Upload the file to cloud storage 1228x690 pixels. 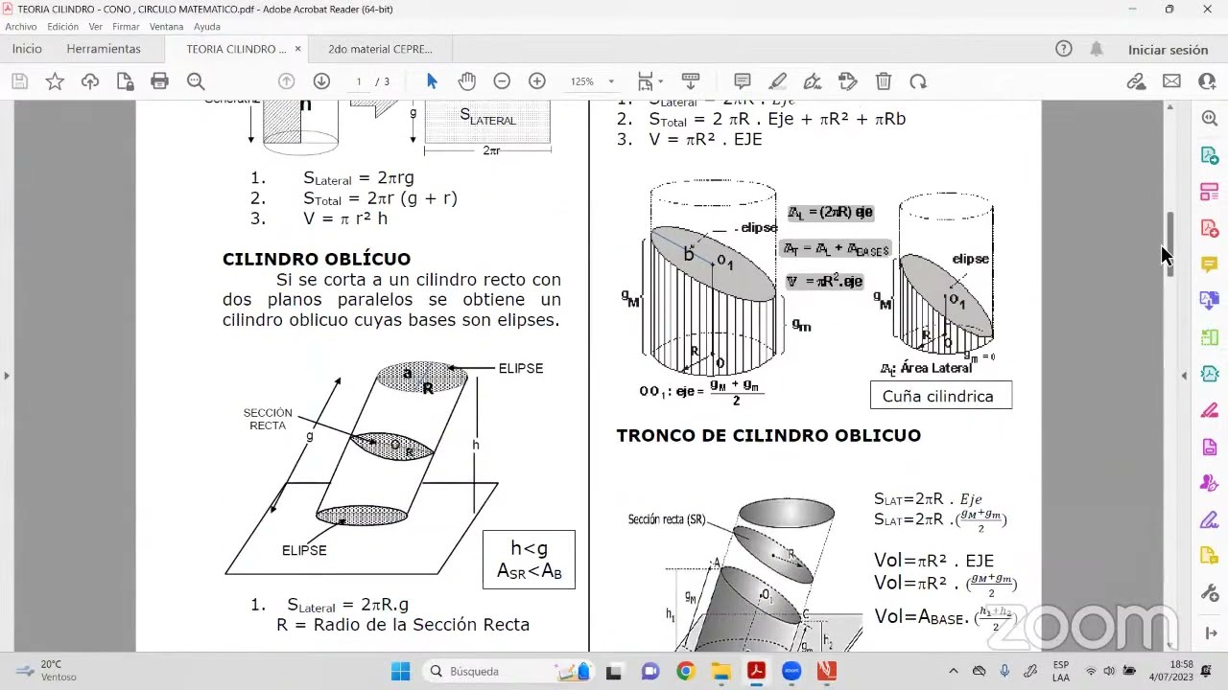coord(90,81)
